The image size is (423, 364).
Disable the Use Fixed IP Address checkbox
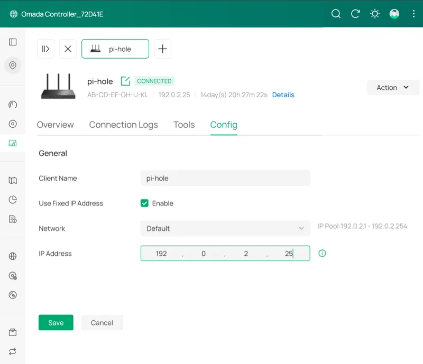pyautogui.click(x=144, y=203)
